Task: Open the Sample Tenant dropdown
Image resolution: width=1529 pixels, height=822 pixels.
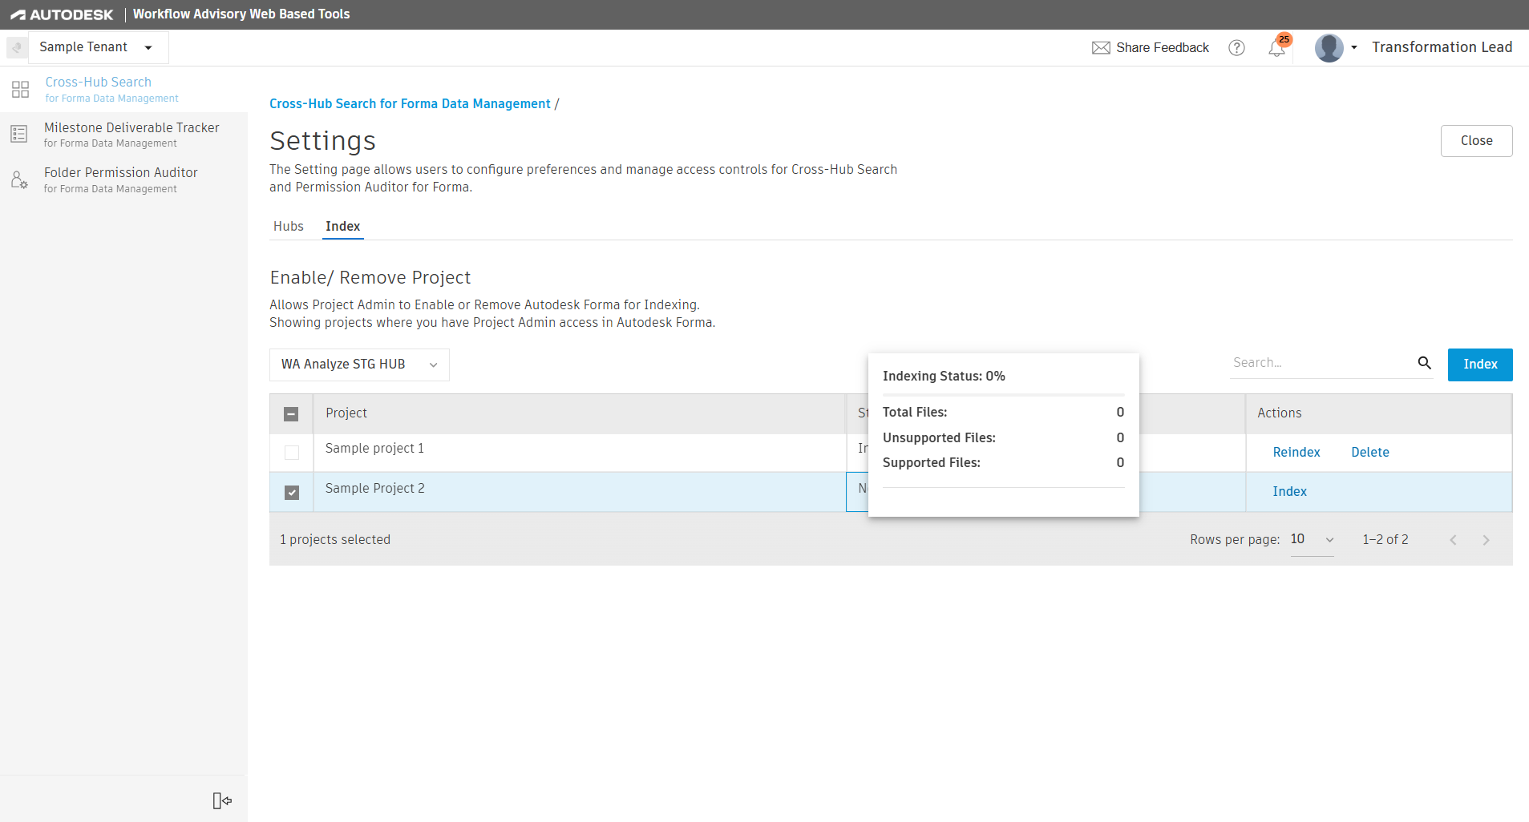Action: [x=99, y=47]
